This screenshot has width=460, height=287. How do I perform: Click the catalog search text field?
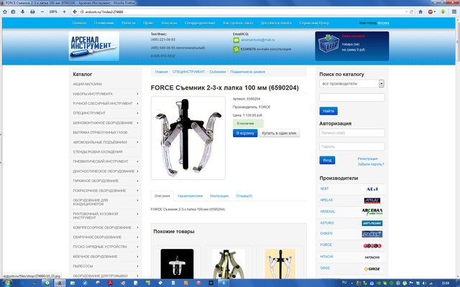click(x=351, y=98)
